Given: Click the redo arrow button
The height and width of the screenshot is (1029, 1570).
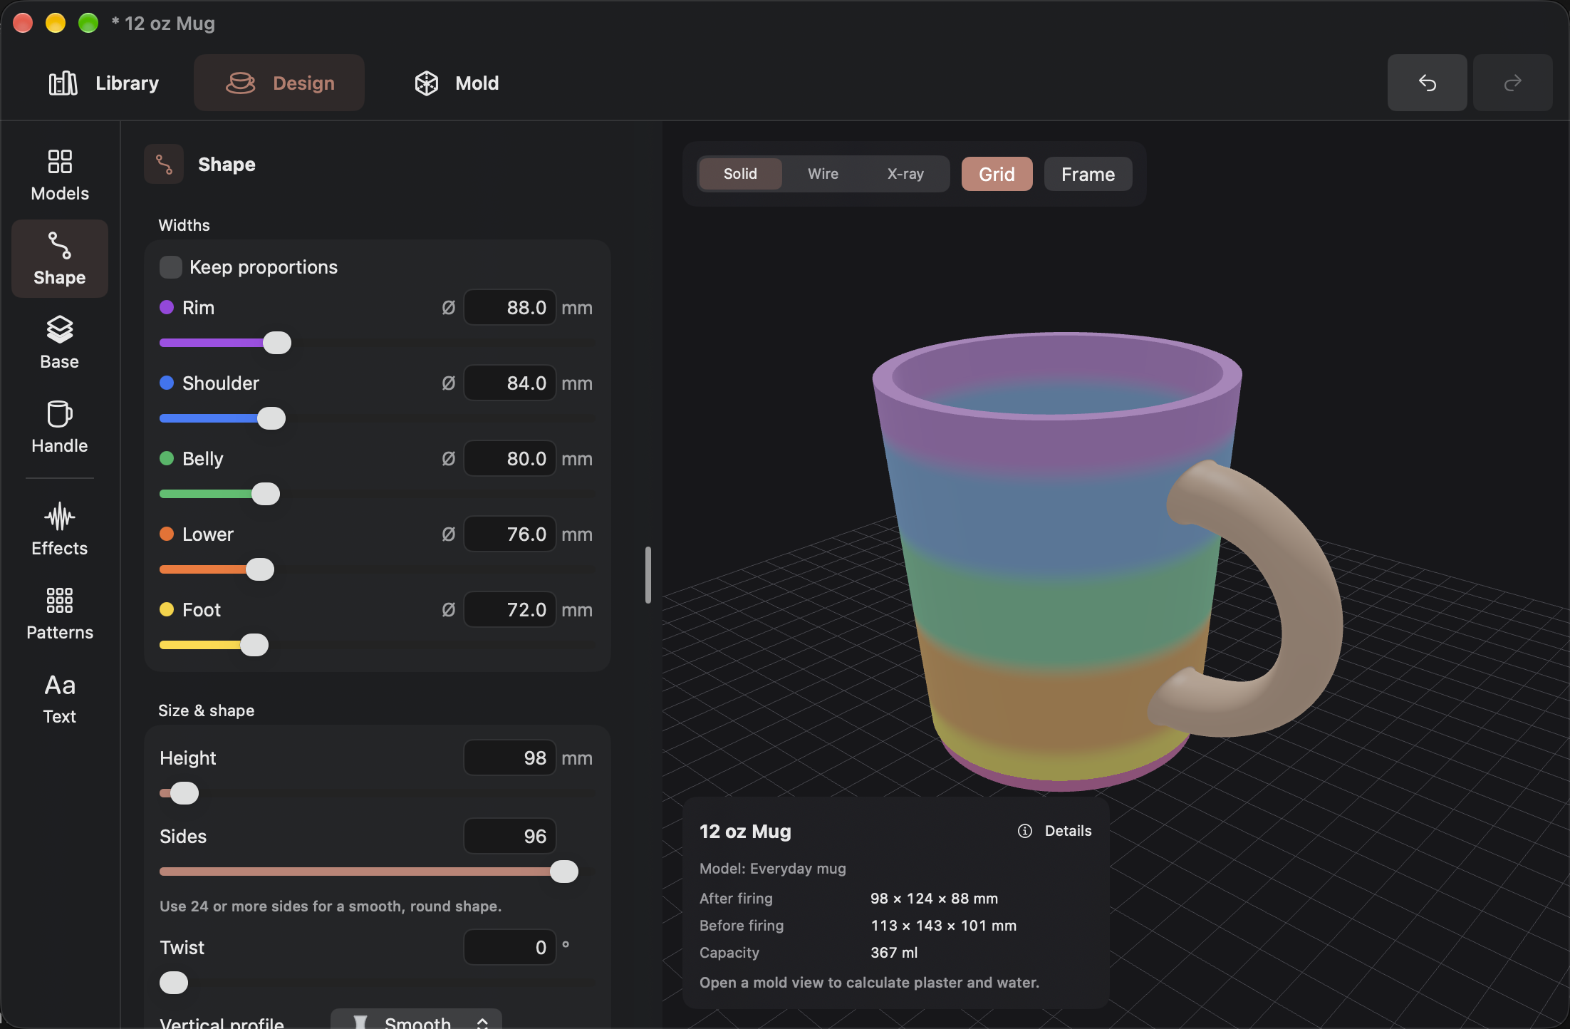Looking at the screenshot, I should [1512, 83].
